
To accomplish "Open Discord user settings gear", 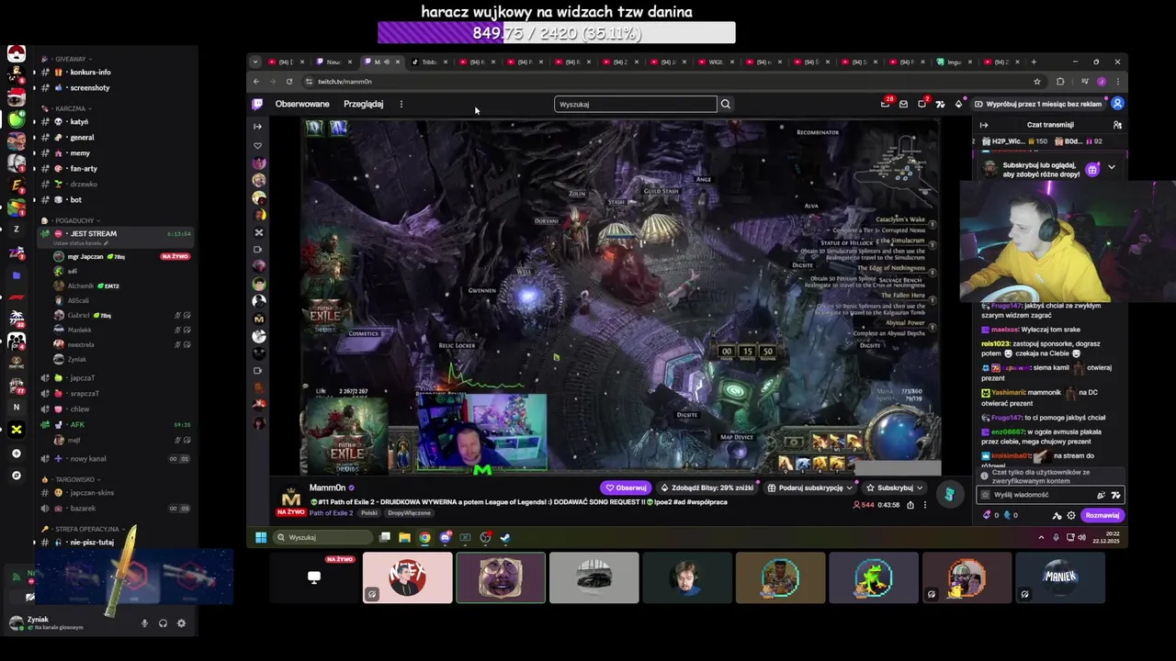I will tap(181, 623).
